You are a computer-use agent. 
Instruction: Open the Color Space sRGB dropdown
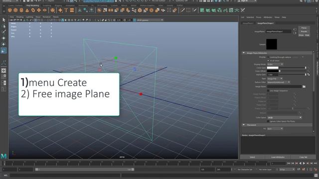tap(285, 117)
